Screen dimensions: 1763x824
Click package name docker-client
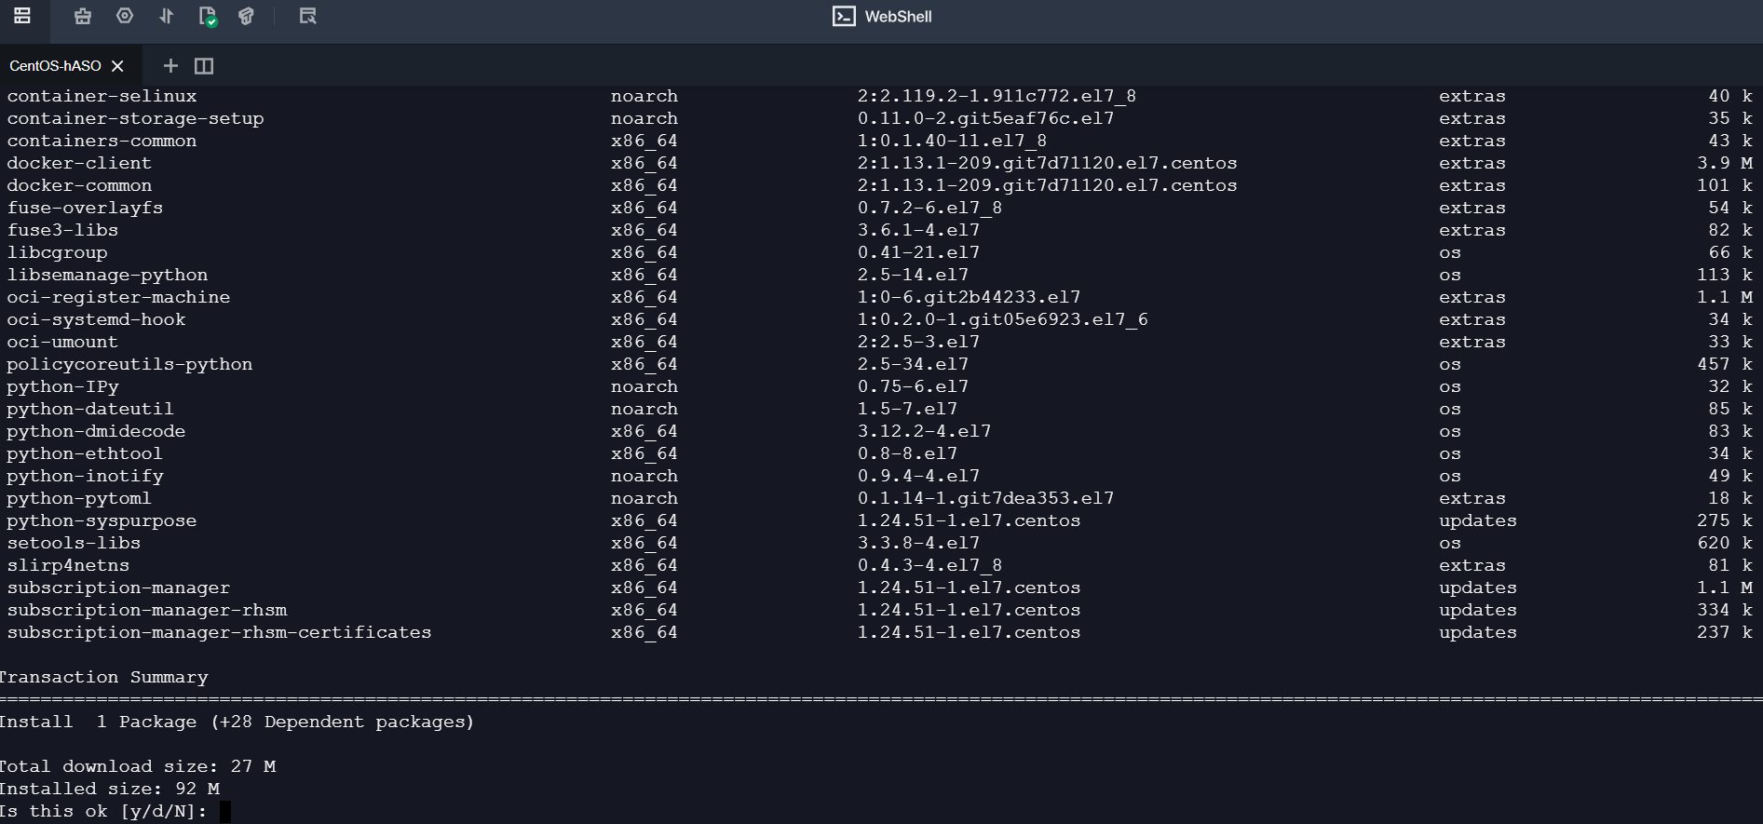pos(79,163)
